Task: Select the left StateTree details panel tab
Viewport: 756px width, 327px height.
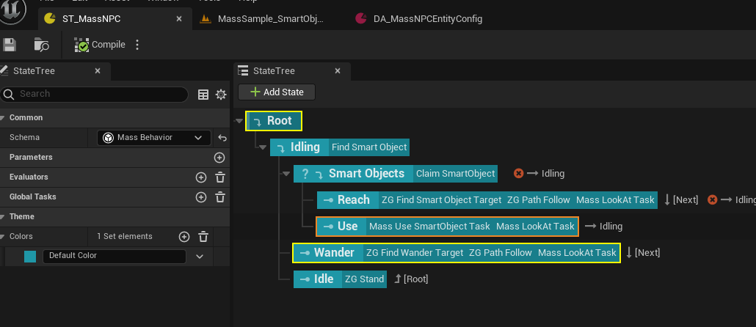Action: pyautogui.click(x=34, y=71)
